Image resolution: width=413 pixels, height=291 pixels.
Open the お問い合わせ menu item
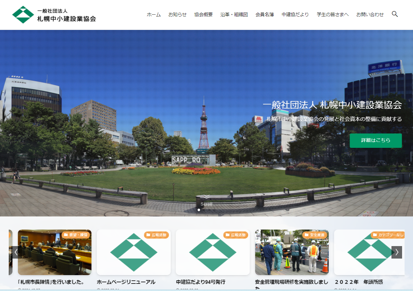pyautogui.click(x=370, y=15)
